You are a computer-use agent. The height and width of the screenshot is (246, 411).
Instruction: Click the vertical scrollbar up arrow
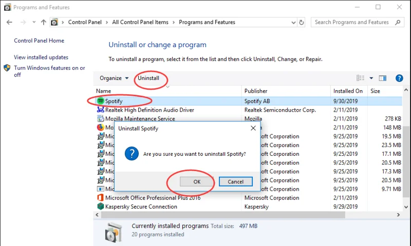coord(406,90)
